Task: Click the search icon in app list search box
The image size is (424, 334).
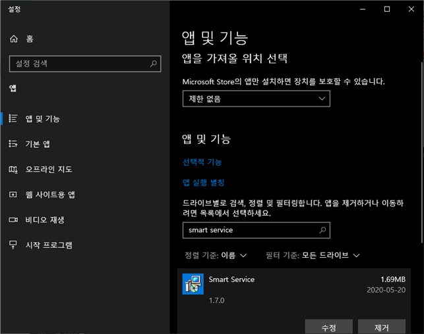Action: pyautogui.click(x=322, y=230)
